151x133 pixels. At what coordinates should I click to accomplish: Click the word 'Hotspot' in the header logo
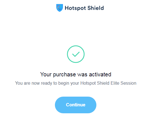(75, 8)
